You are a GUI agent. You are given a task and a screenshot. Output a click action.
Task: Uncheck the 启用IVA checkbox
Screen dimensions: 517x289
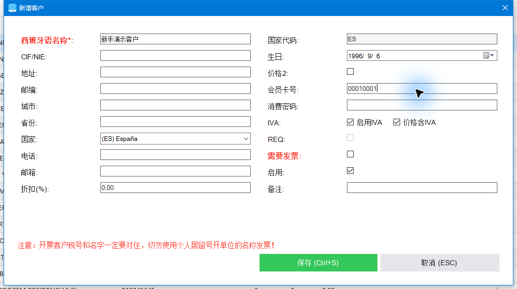(x=350, y=122)
